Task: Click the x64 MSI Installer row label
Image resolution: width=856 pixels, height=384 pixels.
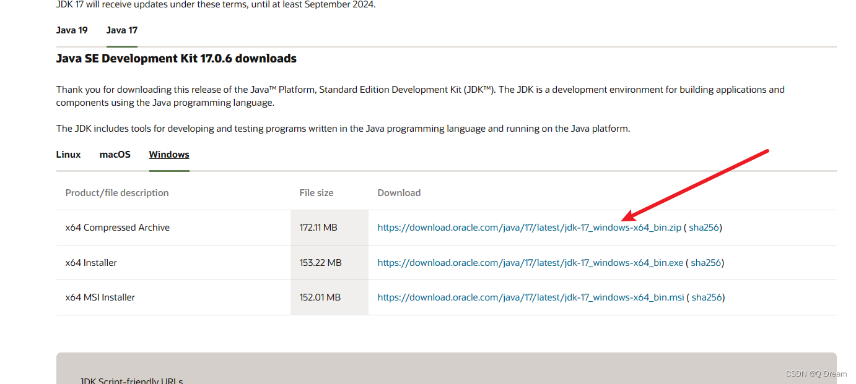Action: click(100, 297)
